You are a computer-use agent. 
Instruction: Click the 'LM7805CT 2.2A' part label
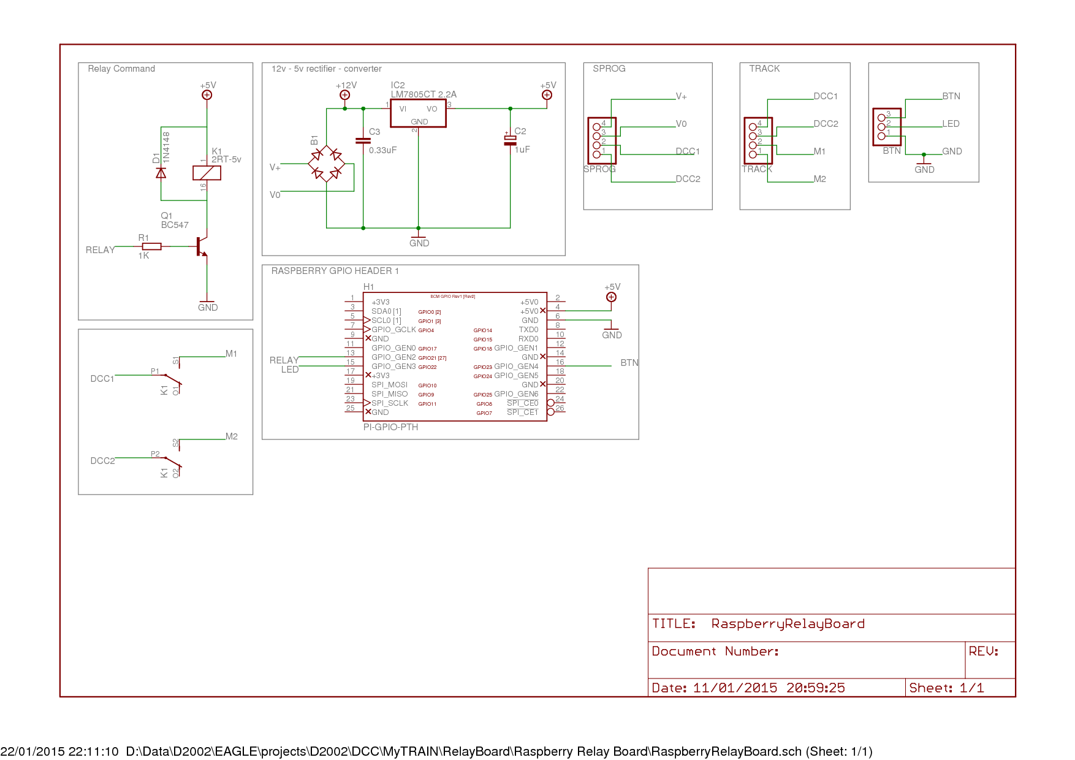pos(424,94)
